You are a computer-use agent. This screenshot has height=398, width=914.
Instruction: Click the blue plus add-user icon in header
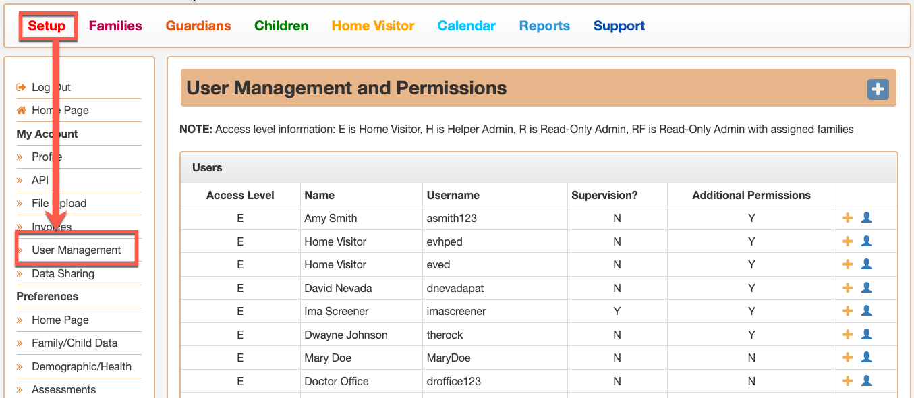(878, 89)
